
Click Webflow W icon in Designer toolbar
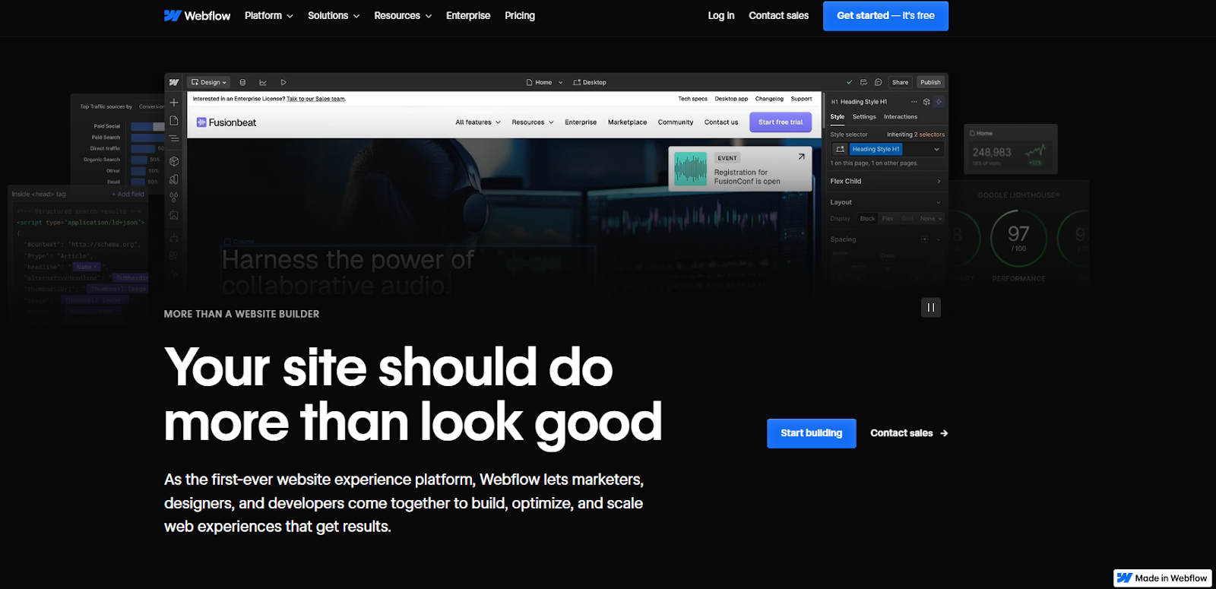coord(174,82)
